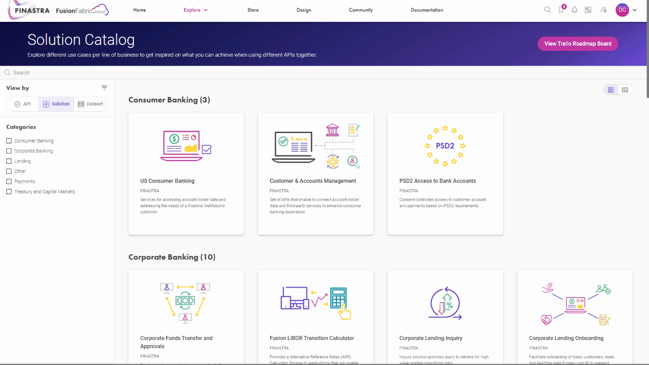Go to the Home menu item
649x365 pixels.
pyautogui.click(x=140, y=10)
